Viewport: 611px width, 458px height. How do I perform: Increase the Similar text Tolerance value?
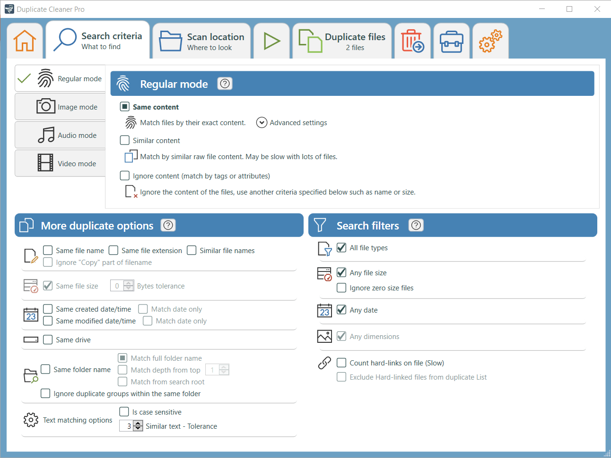click(x=138, y=423)
